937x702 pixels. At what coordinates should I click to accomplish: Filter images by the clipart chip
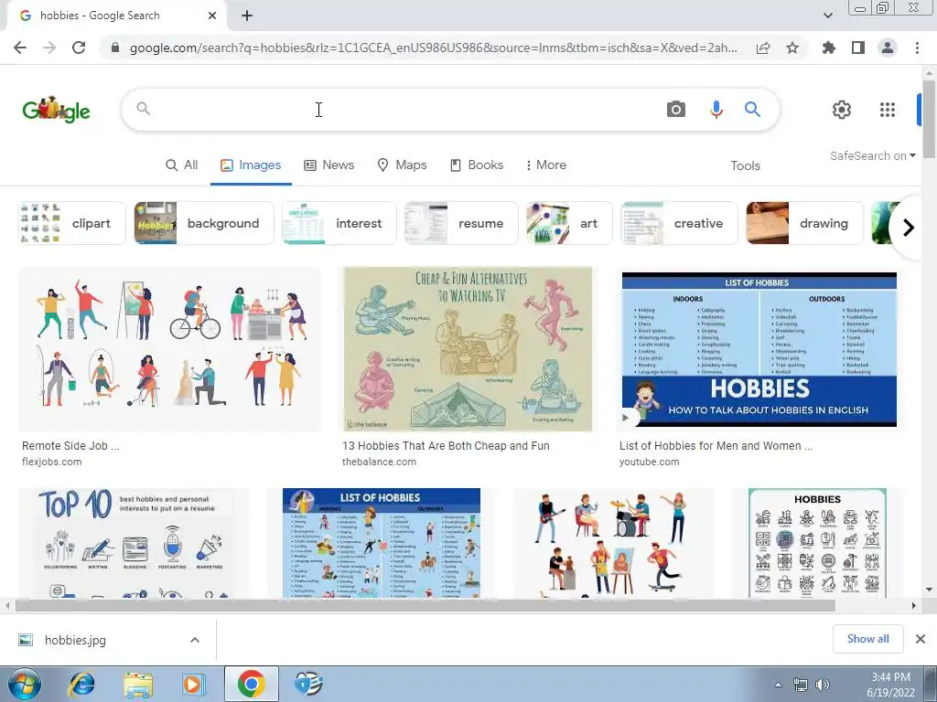(72, 223)
